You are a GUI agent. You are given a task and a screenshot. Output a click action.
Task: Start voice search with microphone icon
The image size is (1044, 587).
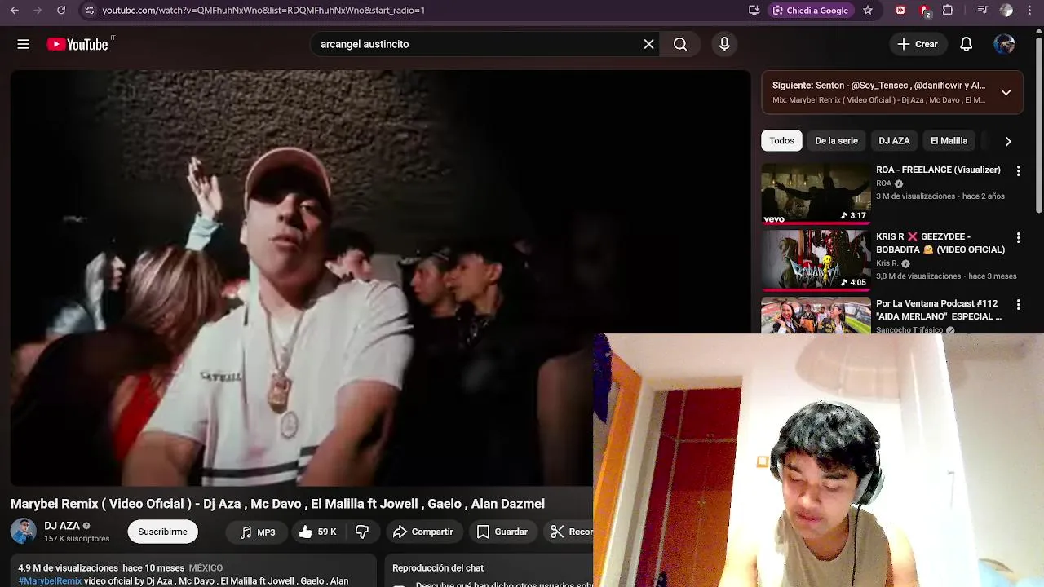pyautogui.click(x=724, y=44)
